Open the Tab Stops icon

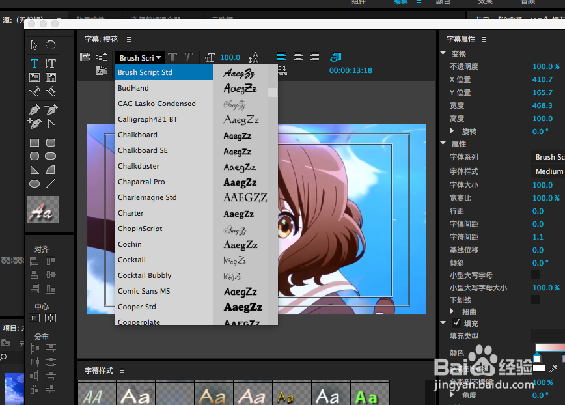pos(282,70)
